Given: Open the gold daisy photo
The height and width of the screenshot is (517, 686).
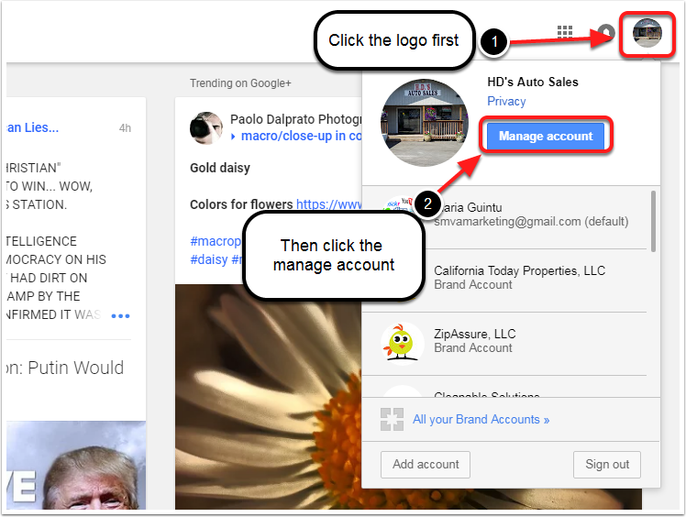Looking at the screenshot, I should pyautogui.click(x=268, y=396).
